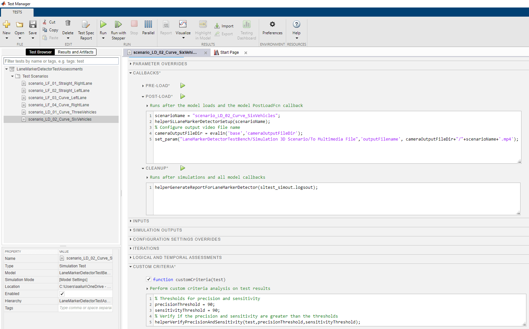Click the Test Spec Report icon
This screenshot has width=529, height=329.
click(86, 25)
